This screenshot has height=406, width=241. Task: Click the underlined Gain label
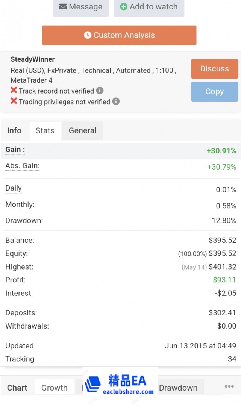[x=15, y=150]
